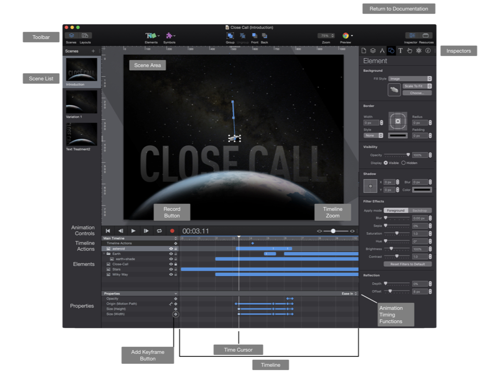Open the Typography inspector tab
The height and width of the screenshot is (375, 500).
pos(400,50)
